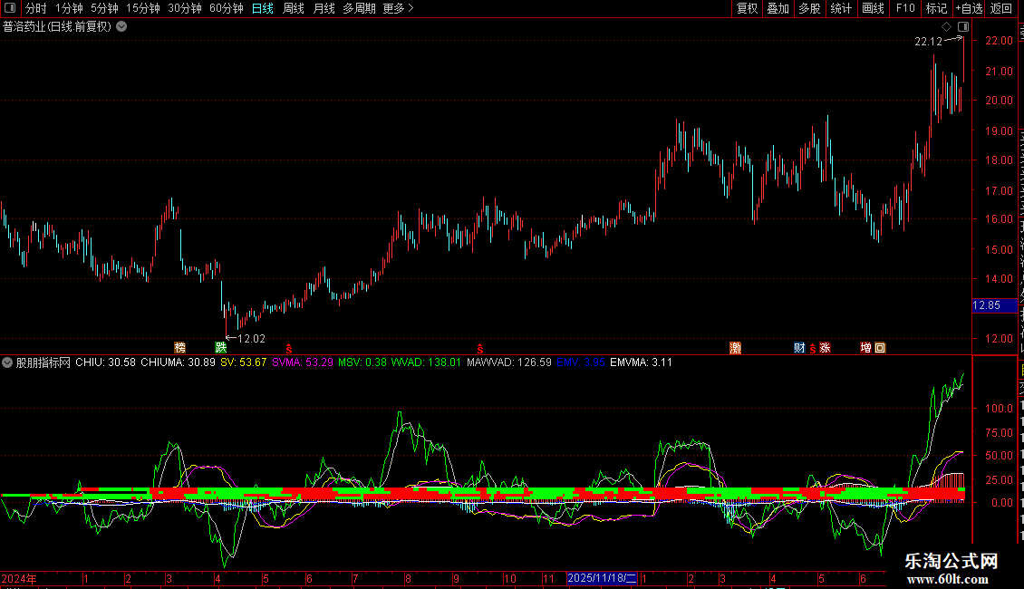Select the 5分钟 period
The width and height of the screenshot is (1024, 589).
click(x=104, y=8)
